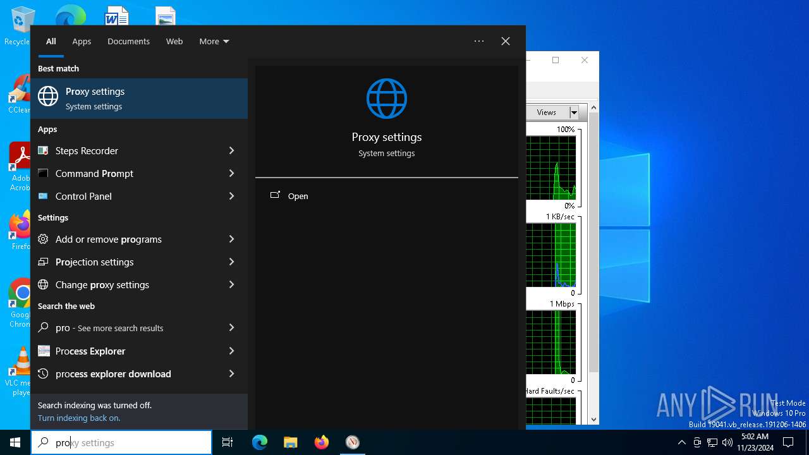Screen dimensions: 809x455
Task: Open the More filter dropdown
Action: [x=214, y=41]
